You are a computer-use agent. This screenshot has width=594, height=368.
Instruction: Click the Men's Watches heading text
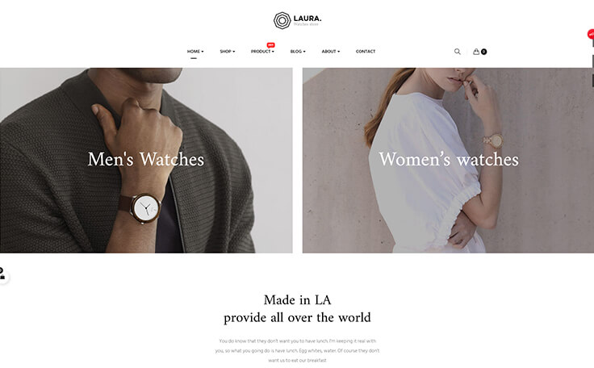pos(146,159)
